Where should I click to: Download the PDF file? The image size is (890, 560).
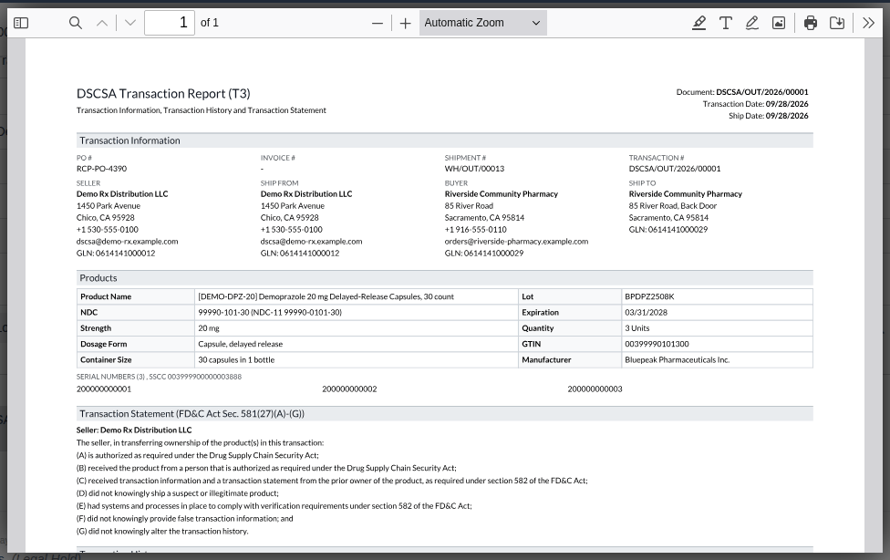[837, 23]
